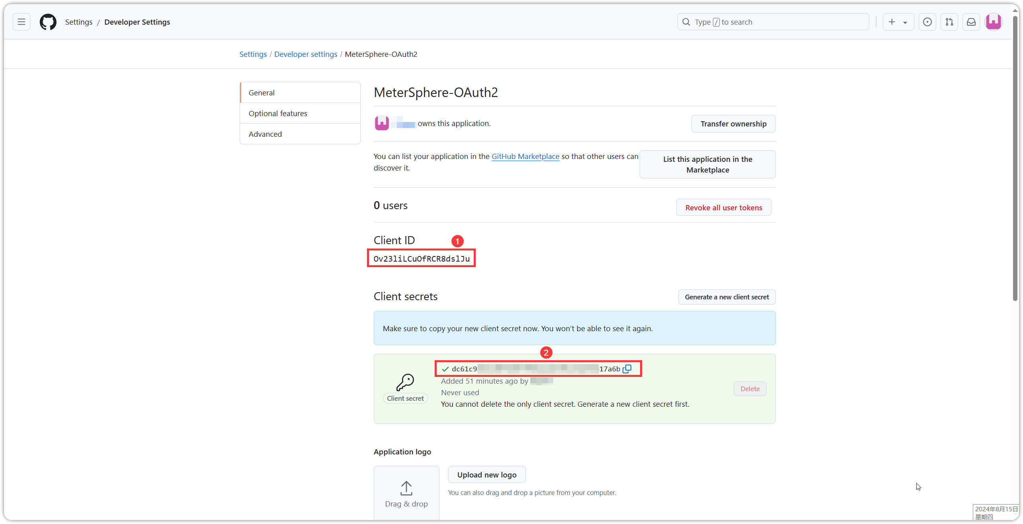Open Developer settings breadcrumb link
Screen dimensions: 1023x524
point(306,54)
